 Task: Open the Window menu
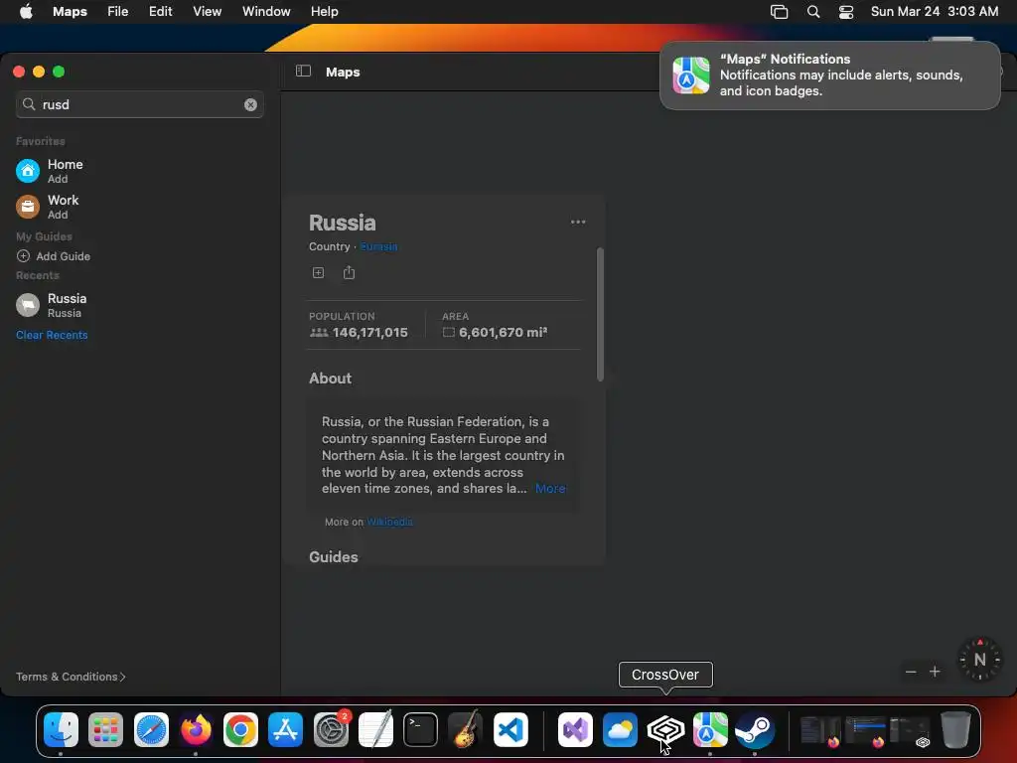(x=266, y=11)
